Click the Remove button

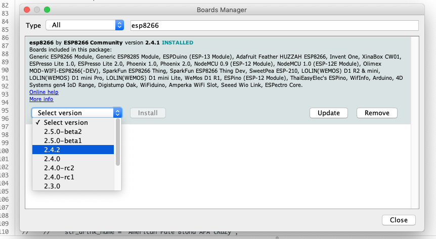point(377,113)
